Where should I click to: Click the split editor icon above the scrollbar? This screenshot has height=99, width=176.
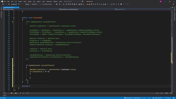coord(172,9)
